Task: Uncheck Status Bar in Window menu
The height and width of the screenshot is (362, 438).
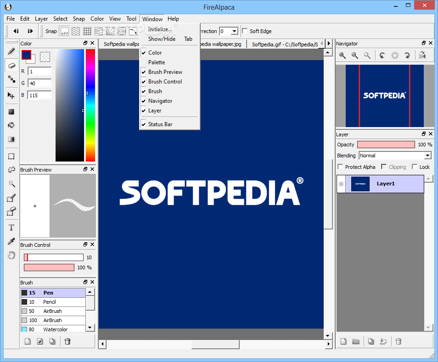Action: tap(170, 124)
